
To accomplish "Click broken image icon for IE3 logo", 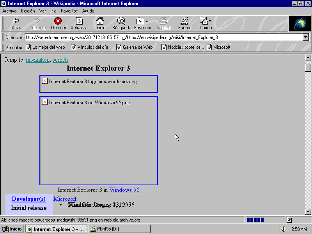I will coord(44,81).
